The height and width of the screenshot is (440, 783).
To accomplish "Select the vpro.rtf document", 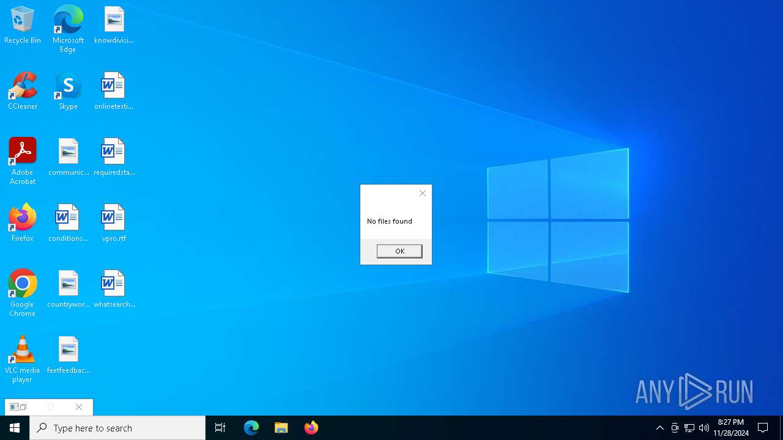I will [x=114, y=223].
